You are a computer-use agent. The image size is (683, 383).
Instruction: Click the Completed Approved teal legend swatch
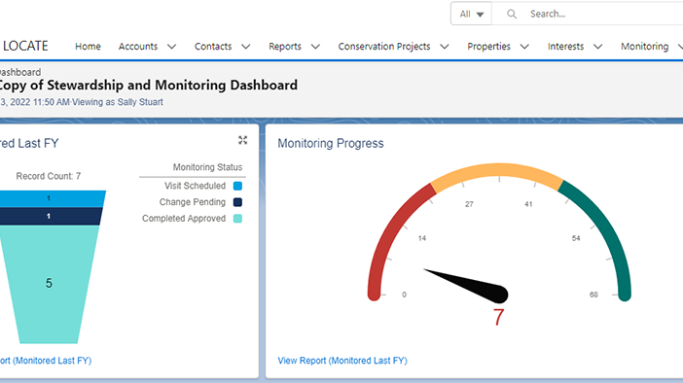click(237, 219)
